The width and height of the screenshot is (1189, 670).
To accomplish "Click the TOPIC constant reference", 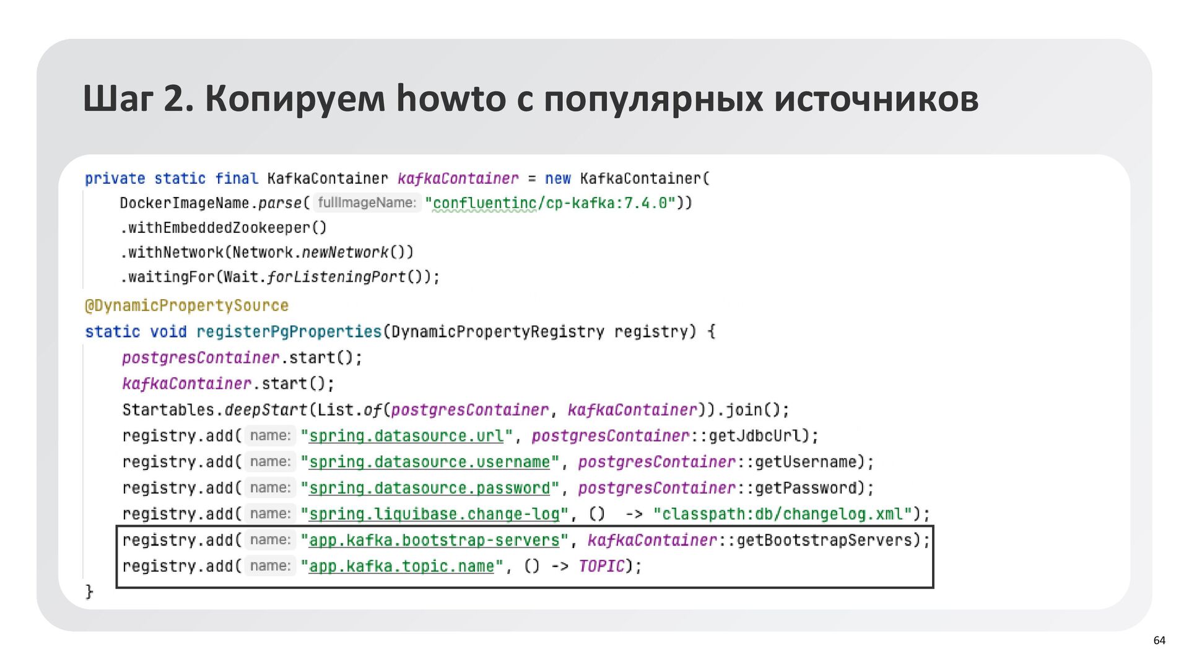I will 601,566.
